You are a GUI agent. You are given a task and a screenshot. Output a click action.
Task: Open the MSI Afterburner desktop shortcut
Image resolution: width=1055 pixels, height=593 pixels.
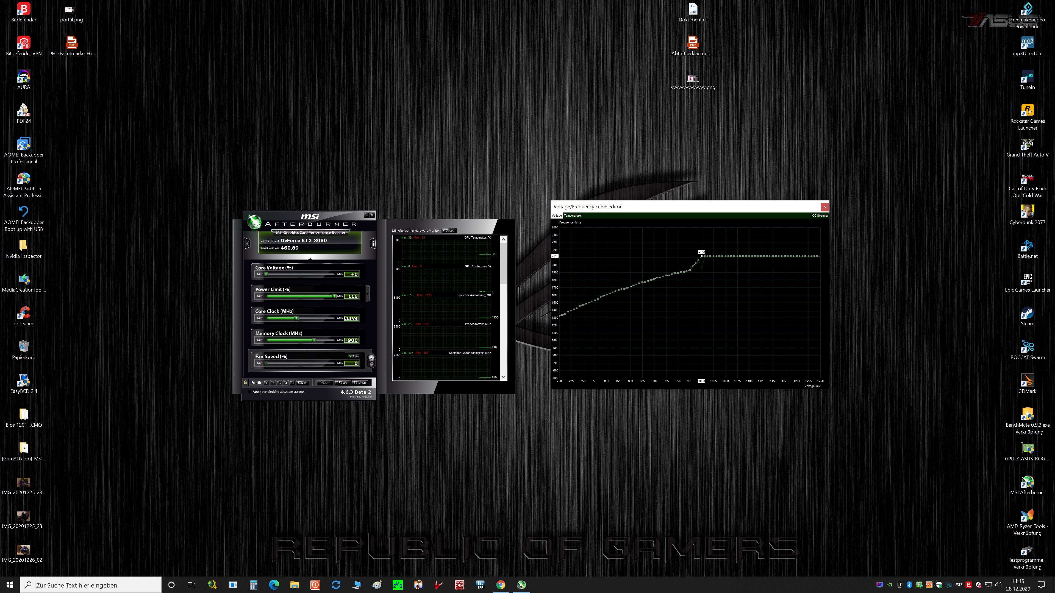click(x=1027, y=485)
